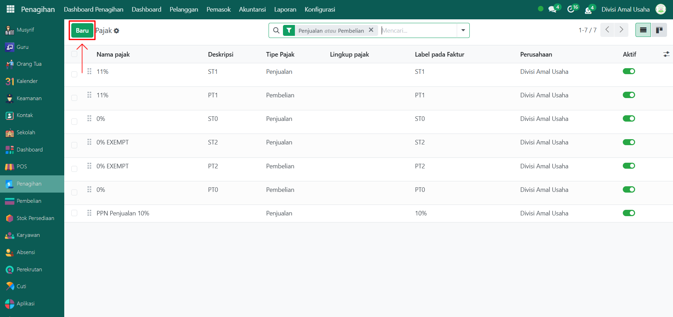
Task: Open the Akuntansi menu
Action: click(252, 9)
